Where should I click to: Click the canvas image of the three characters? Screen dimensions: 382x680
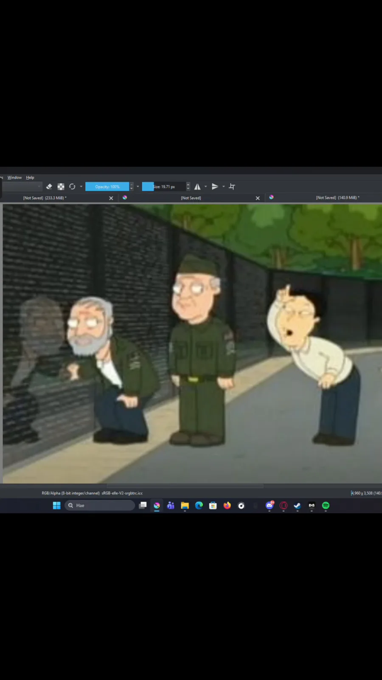tap(192, 343)
